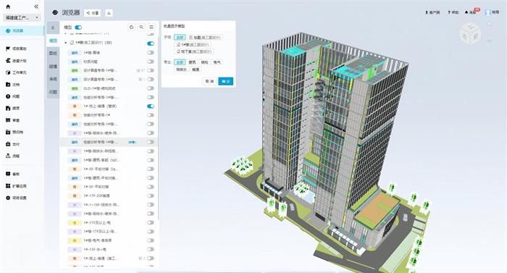
Task: Click the search icon in model panel
Action: click(x=141, y=28)
